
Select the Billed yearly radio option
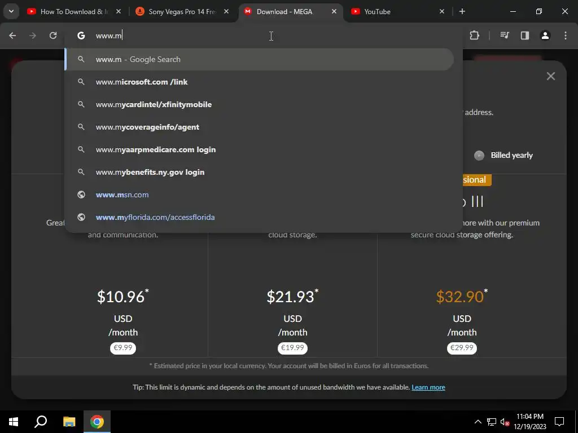pyautogui.click(x=479, y=156)
